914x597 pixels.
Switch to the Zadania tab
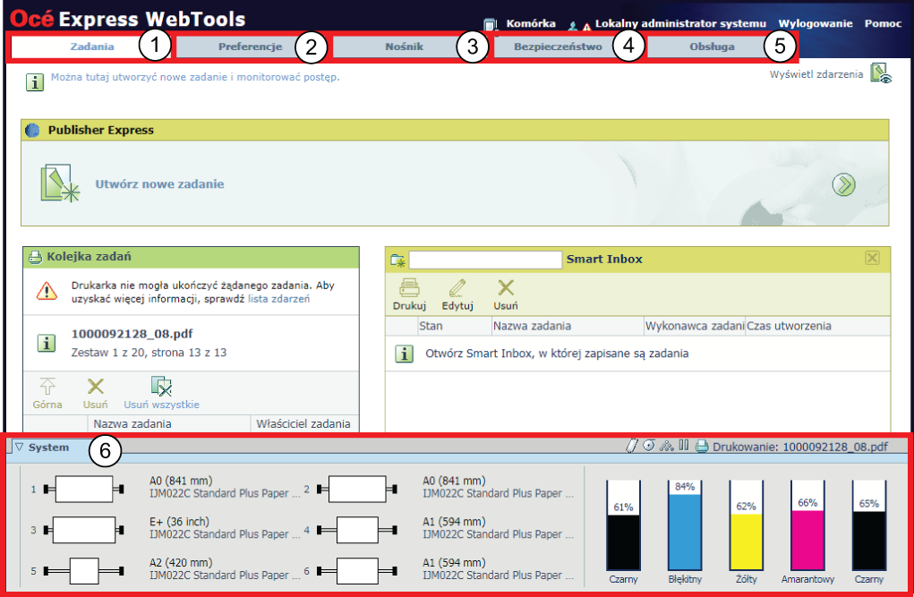91,47
